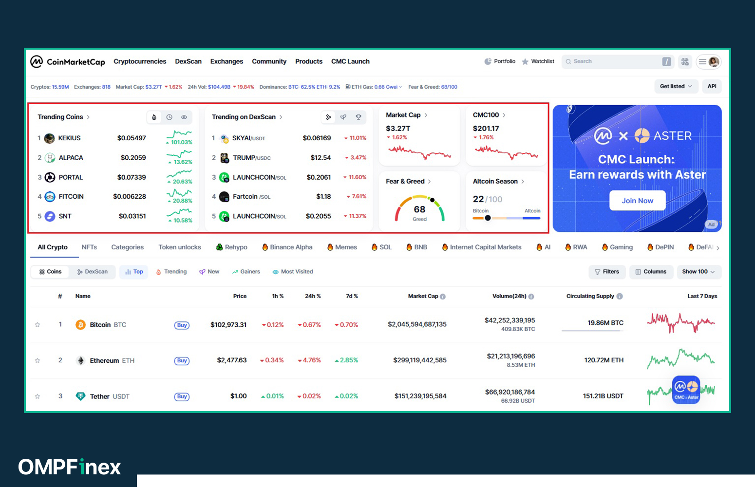Open Altcoin Season card chevron
The height and width of the screenshot is (487, 755).
[523, 182]
